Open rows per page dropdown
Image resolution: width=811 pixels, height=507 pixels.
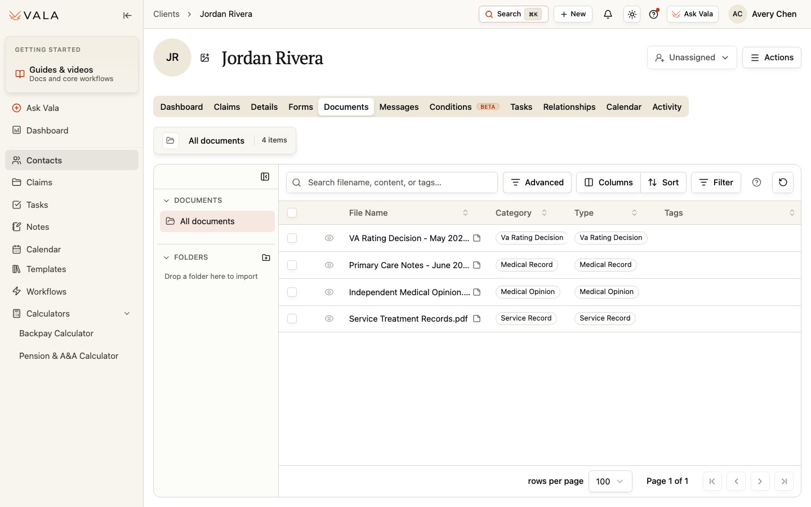(610, 481)
